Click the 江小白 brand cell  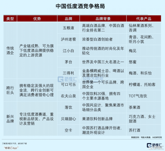click(x=68, y=51)
